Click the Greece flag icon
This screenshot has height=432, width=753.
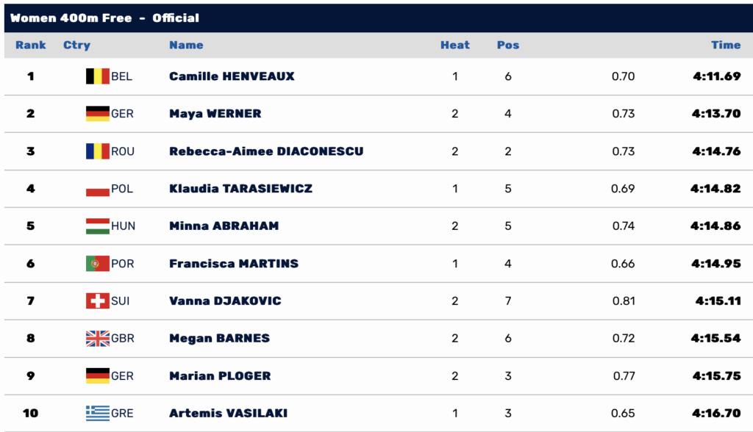pos(97,413)
